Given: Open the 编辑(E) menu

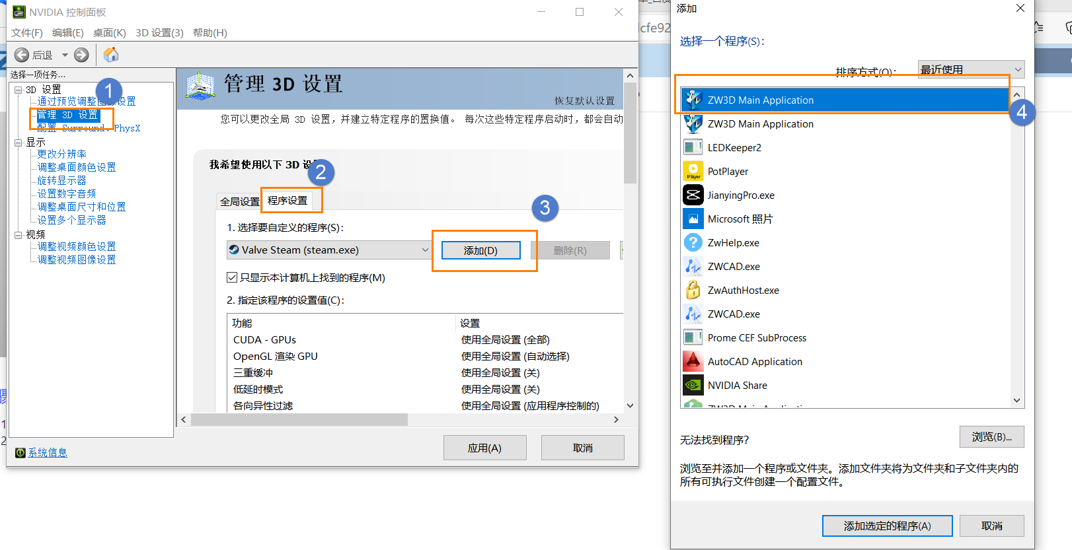Looking at the screenshot, I should [68, 32].
